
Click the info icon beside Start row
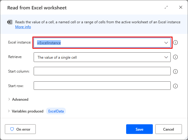click(x=175, y=86)
